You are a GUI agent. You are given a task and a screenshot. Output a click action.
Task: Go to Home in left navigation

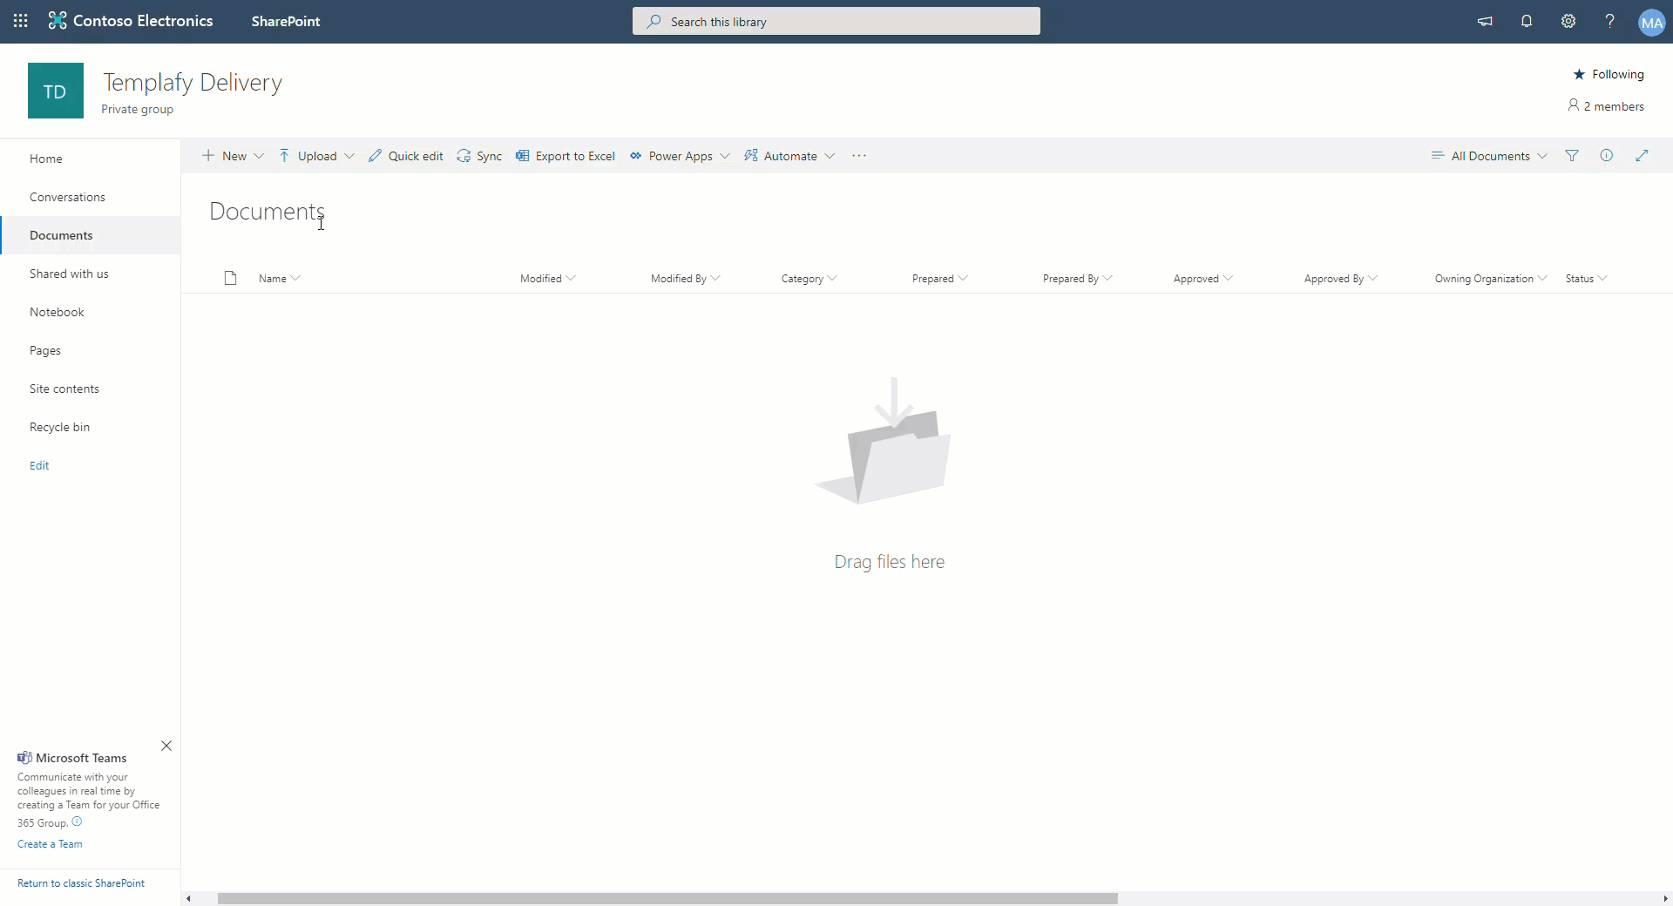pos(91,159)
